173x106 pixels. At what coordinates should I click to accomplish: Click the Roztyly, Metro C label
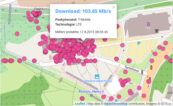[x=91, y=91]
